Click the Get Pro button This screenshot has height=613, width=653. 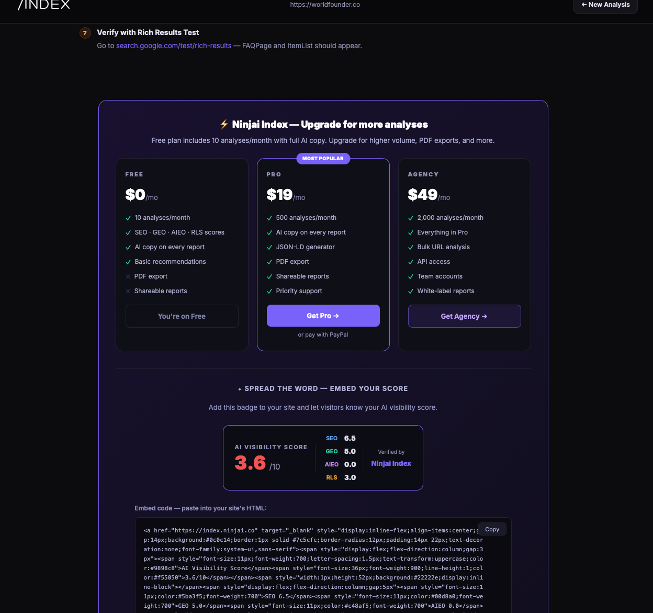click(323, 316)
